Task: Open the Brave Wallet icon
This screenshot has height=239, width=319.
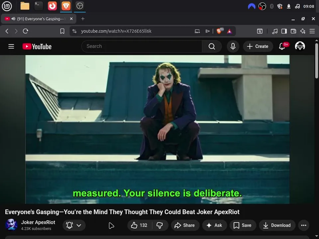Action: click(x=293, y=31)
